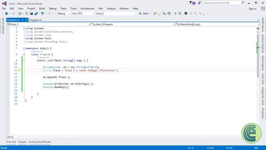This screenshot has width=266, height=150.
Task: Collapse the class Program block
Action: click(24, 55)
